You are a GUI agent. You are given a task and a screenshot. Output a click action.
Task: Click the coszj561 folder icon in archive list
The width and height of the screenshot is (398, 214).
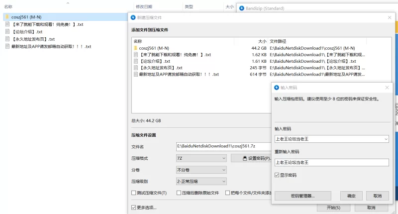tap(136, 48)
